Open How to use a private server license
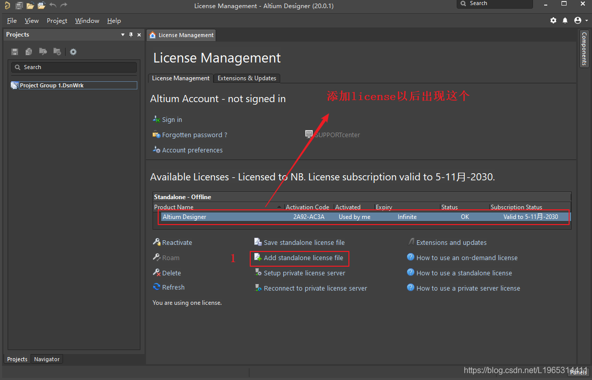Viewport: 592px width, 380px height. point(468,289)
